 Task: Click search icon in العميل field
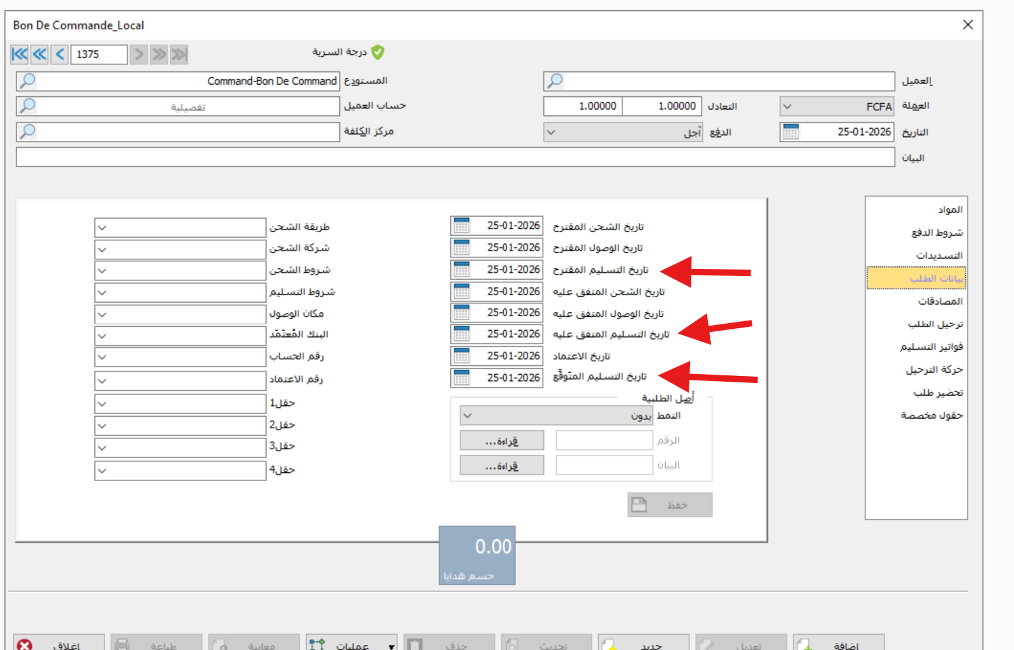pyautogui.click(x=555, y=81)
